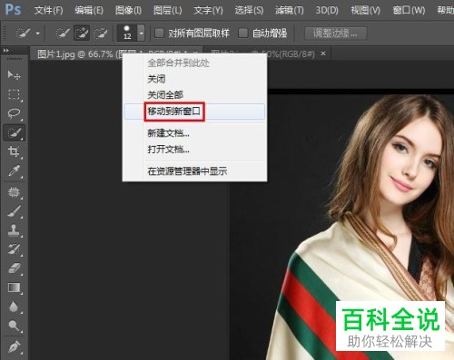Open the tool preset picker icon
This screenshot has width=454, height=360.
tap(23, 33)
